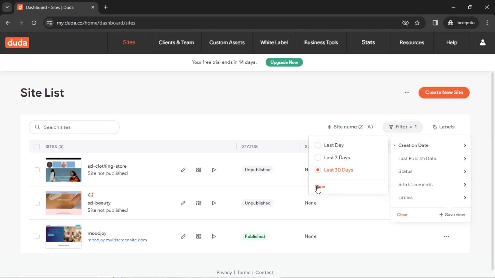495x278 pixels.
Task: Toggle the Filter dropdown button
Action: [403, 127]
